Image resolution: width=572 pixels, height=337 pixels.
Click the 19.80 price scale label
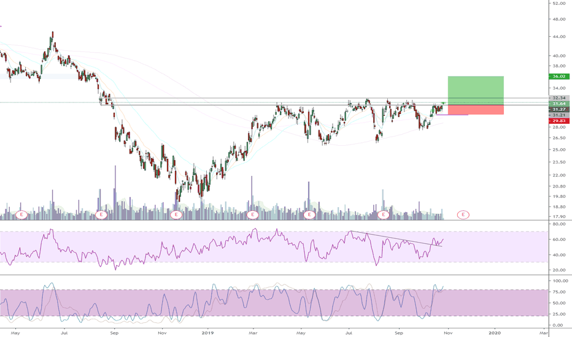(559, 197)
